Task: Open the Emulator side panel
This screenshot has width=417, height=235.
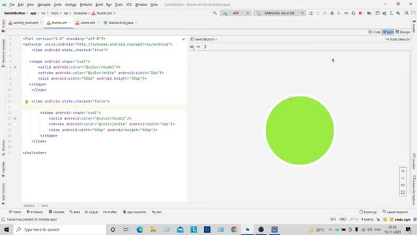Action: click(414, 161)
